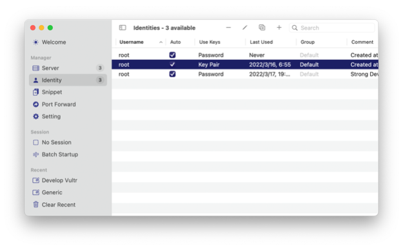Click the Never last used cell
Viewport: 403px width, 251px height.
[257, 55]
